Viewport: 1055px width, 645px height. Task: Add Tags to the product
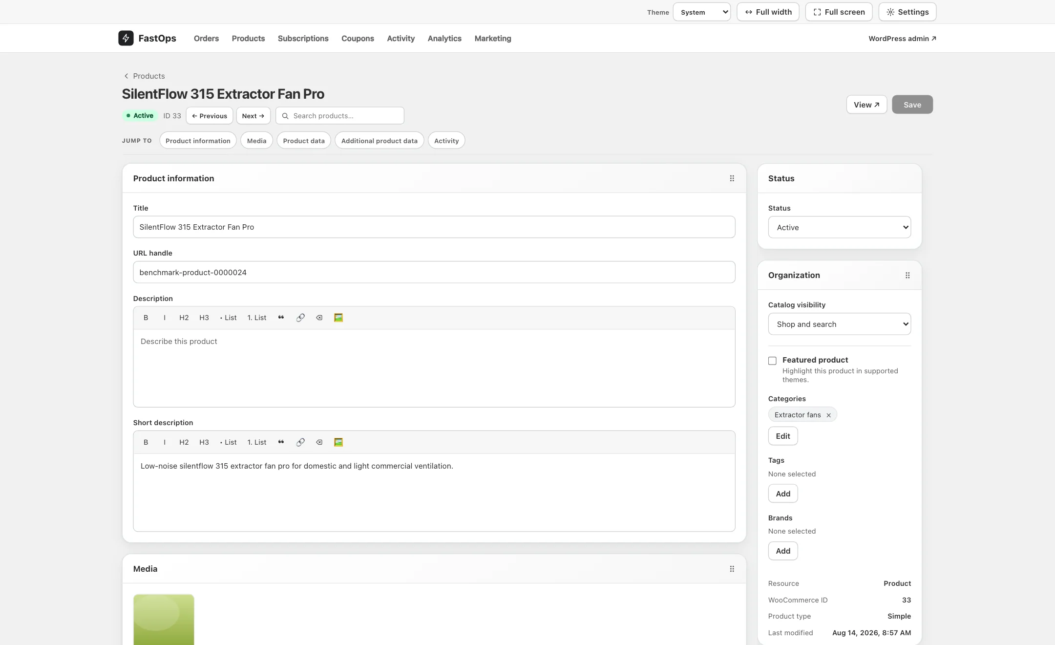click(782, 494)
